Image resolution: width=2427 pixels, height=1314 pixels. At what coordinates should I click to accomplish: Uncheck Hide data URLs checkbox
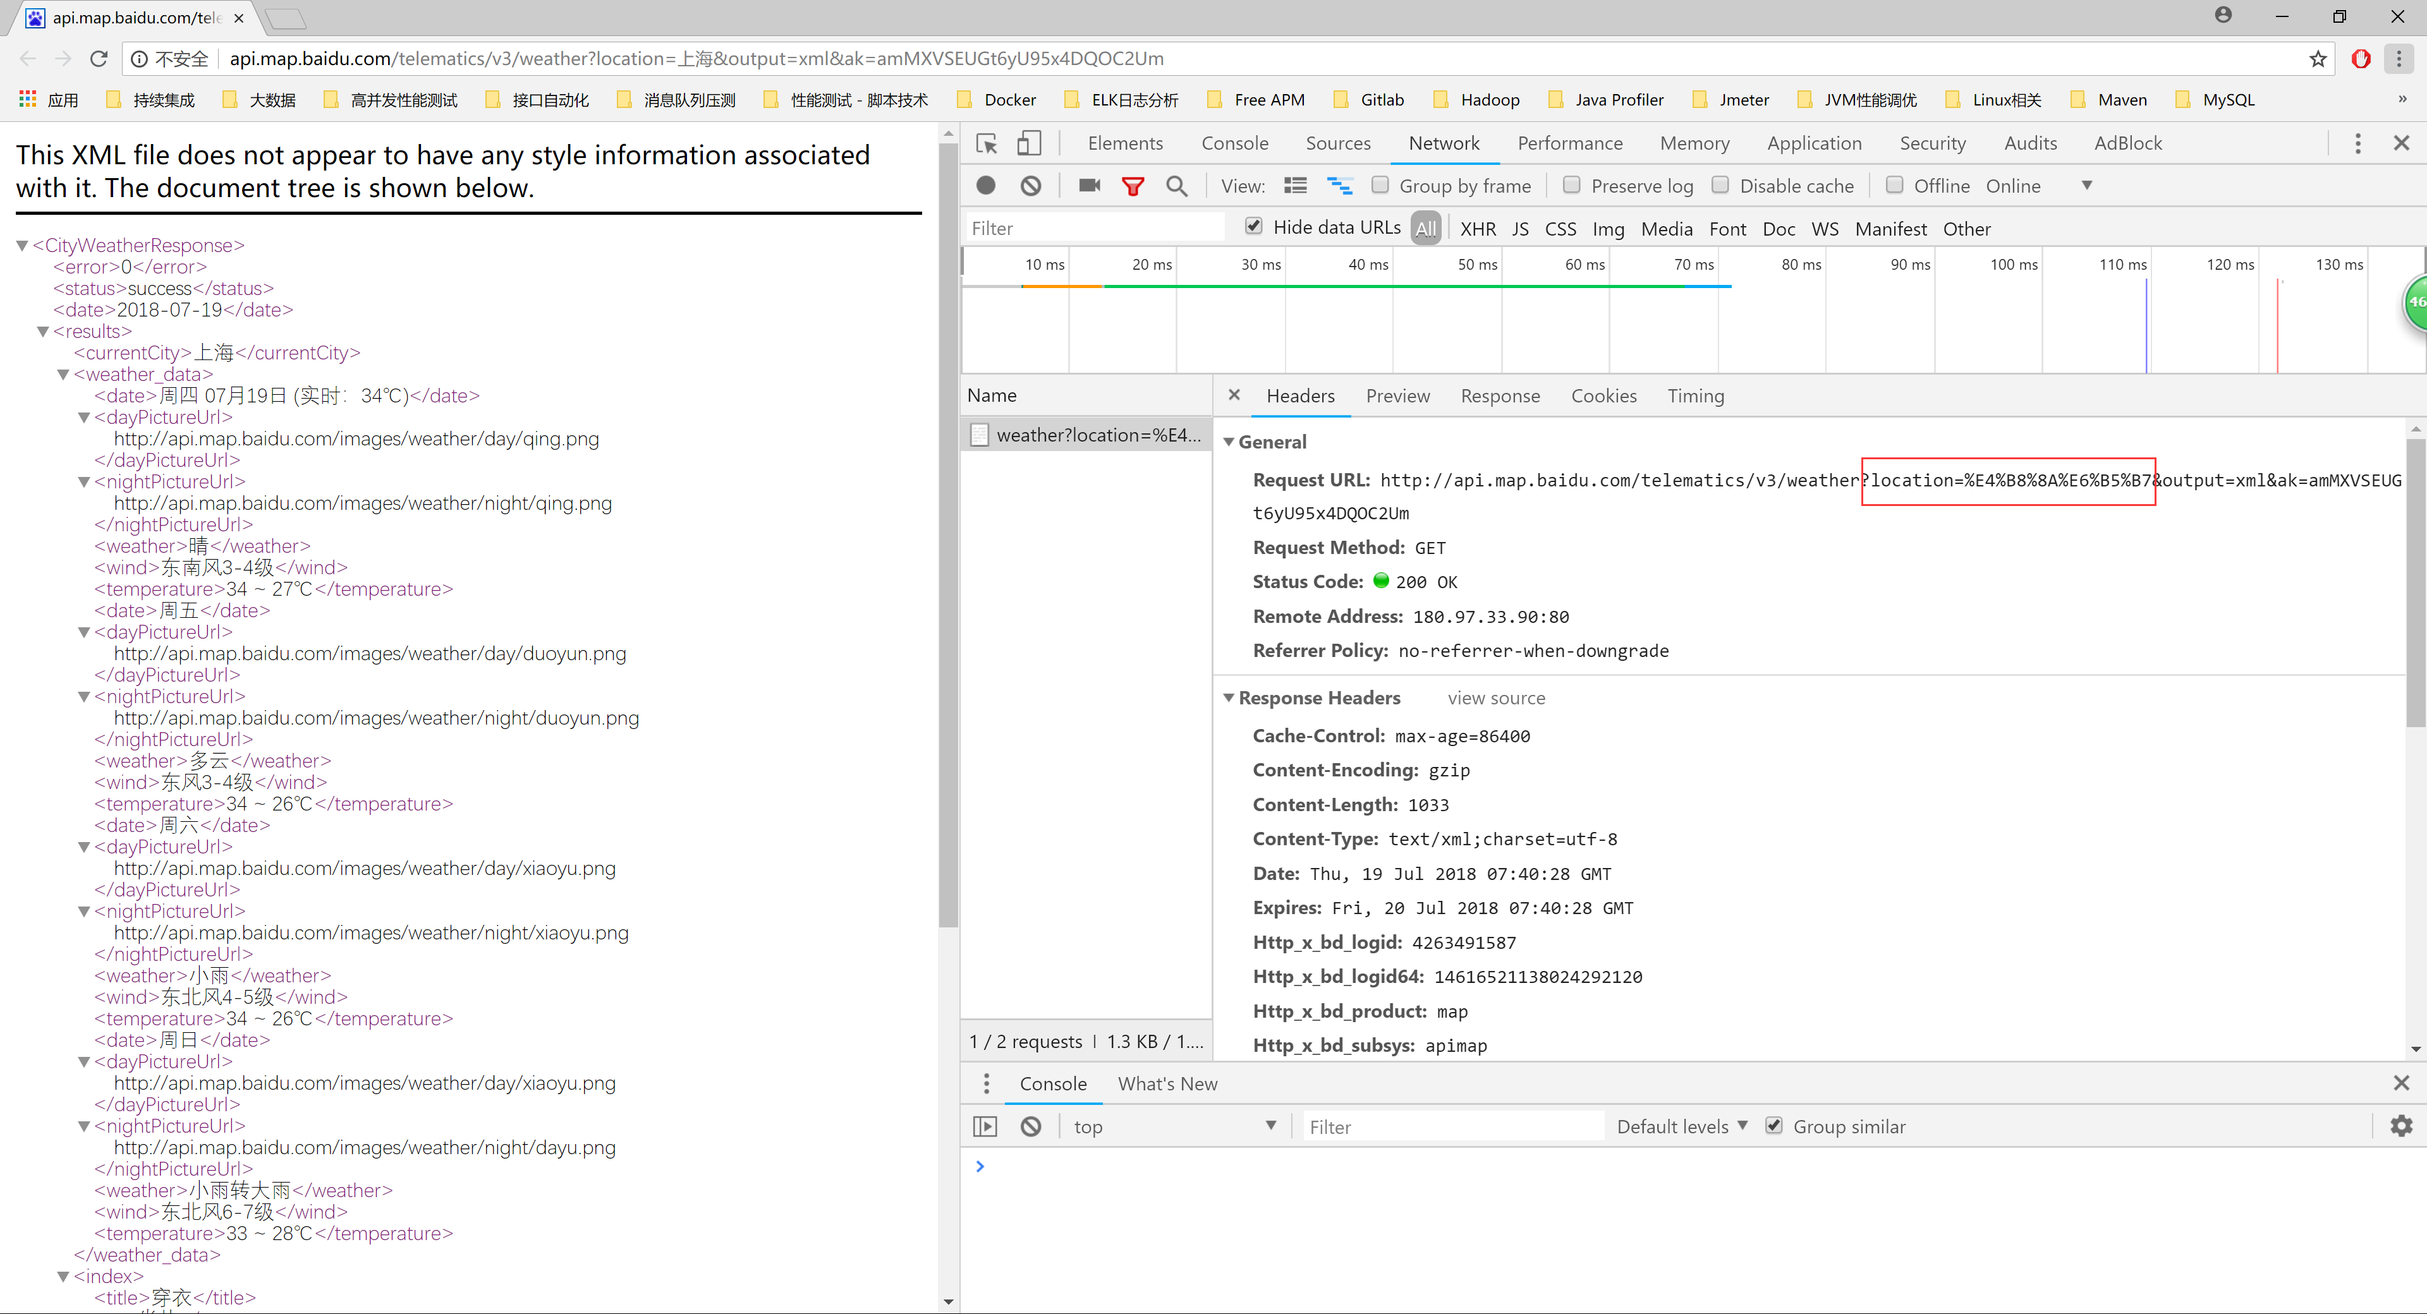click(1253, 226)
